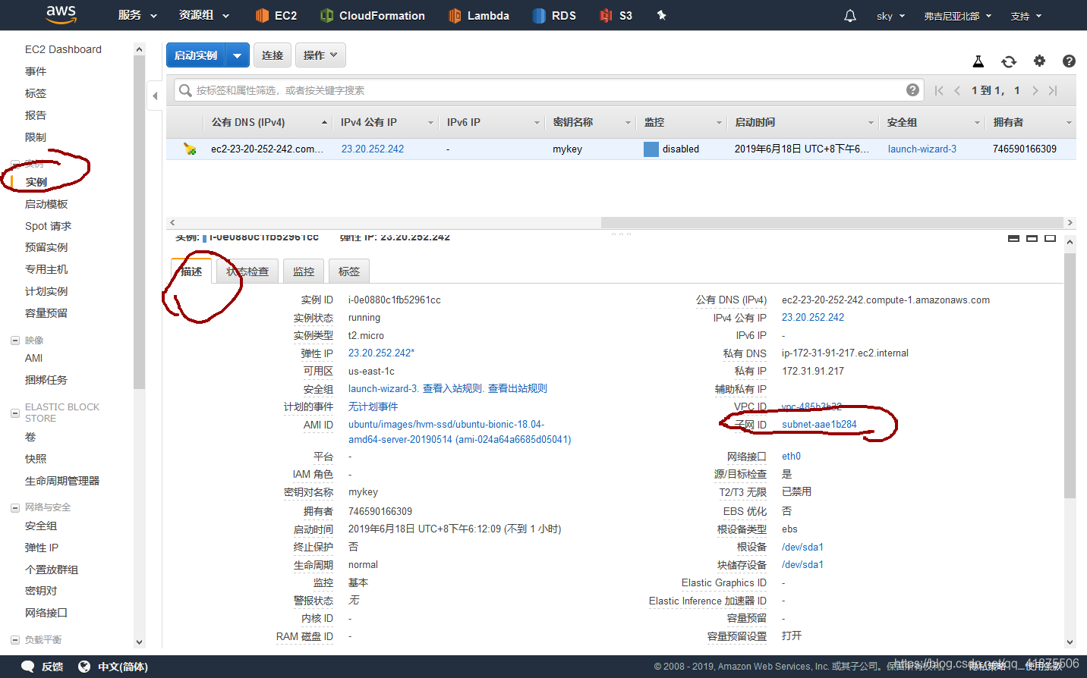The height and width of the screenshot is (678, 1087).
Task: Open the Lambda service shortcut
Action: (x=478, y=15)
